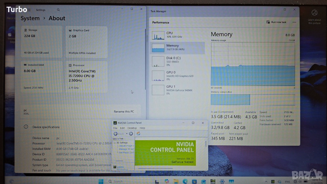Open Copilot from the taskbar
Viewport: 327px width, 184px height.
[x=167, y=181]
